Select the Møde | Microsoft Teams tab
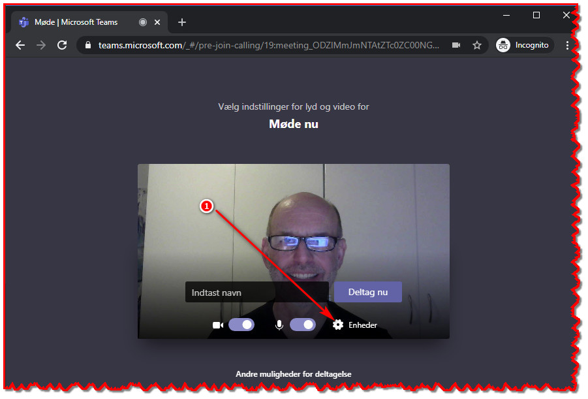The image size is (588, 399). point(89,22)
